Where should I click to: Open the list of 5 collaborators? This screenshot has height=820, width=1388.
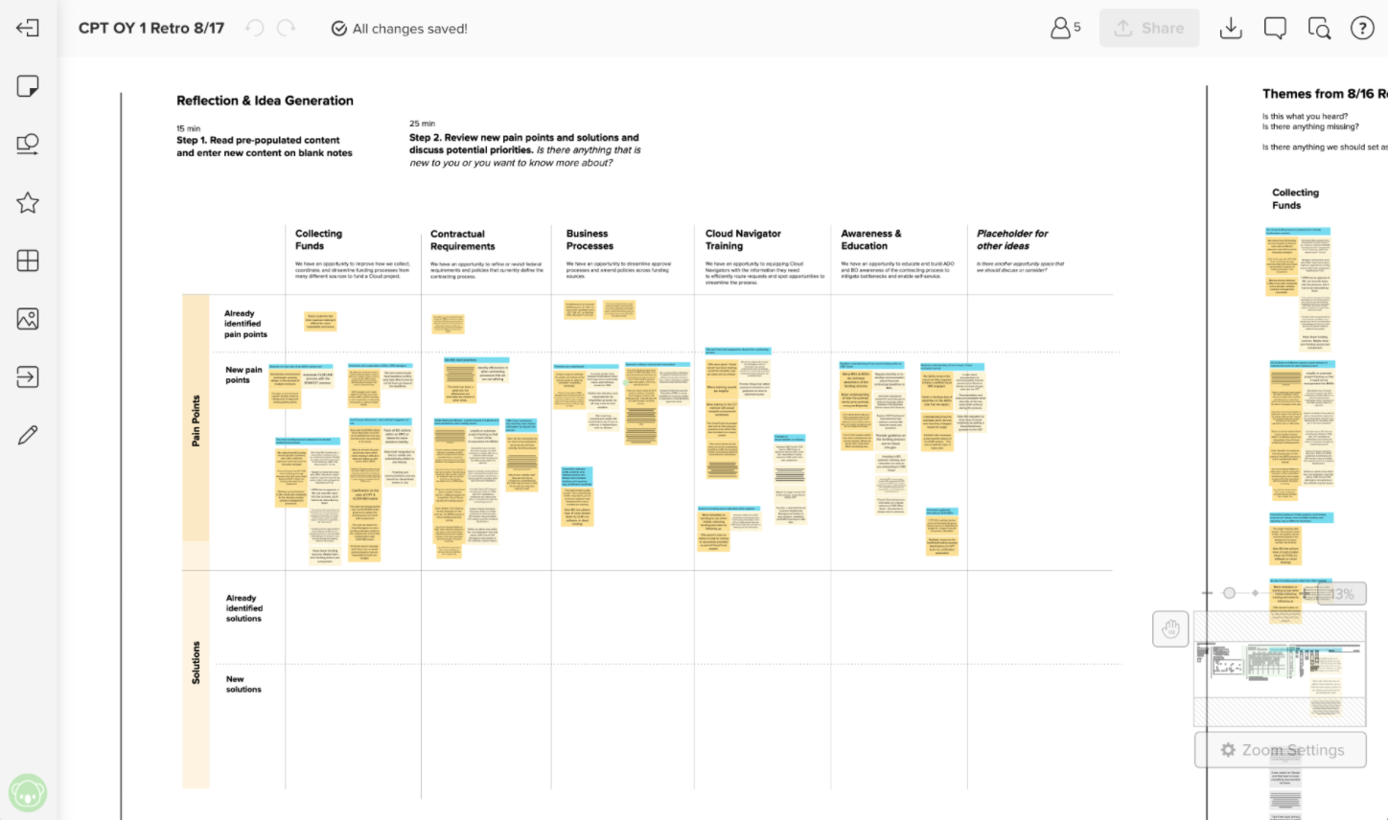(1065, 28)
